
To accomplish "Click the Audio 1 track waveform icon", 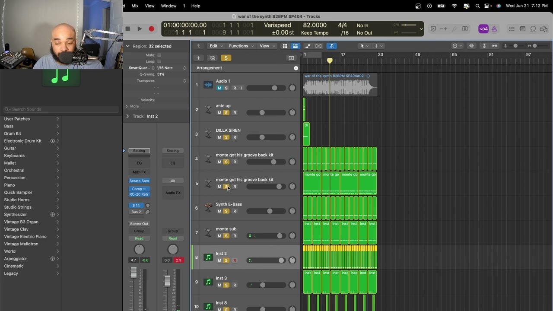I will (x=208, y=85).
